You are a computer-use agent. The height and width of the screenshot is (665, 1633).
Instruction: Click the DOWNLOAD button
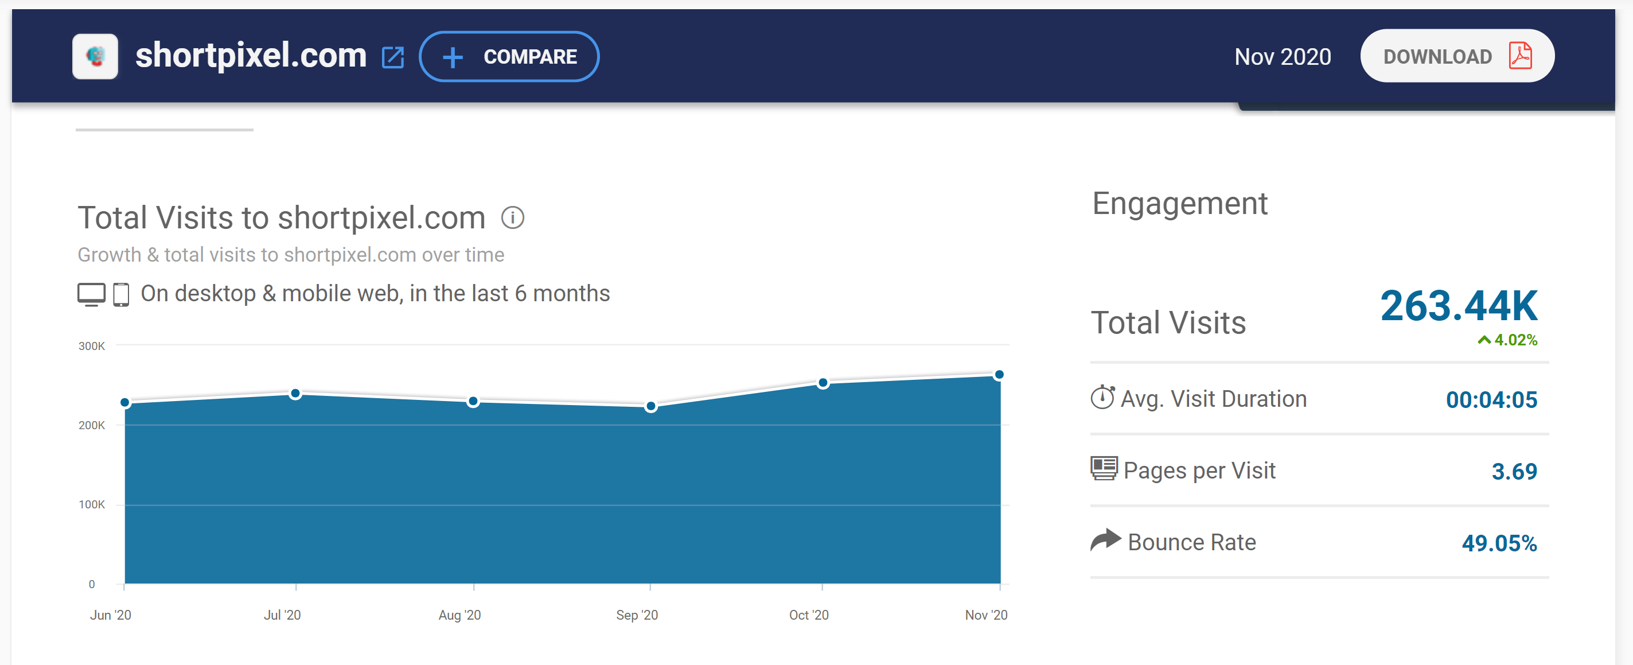pyautogui.click(x=1457, y=56)
